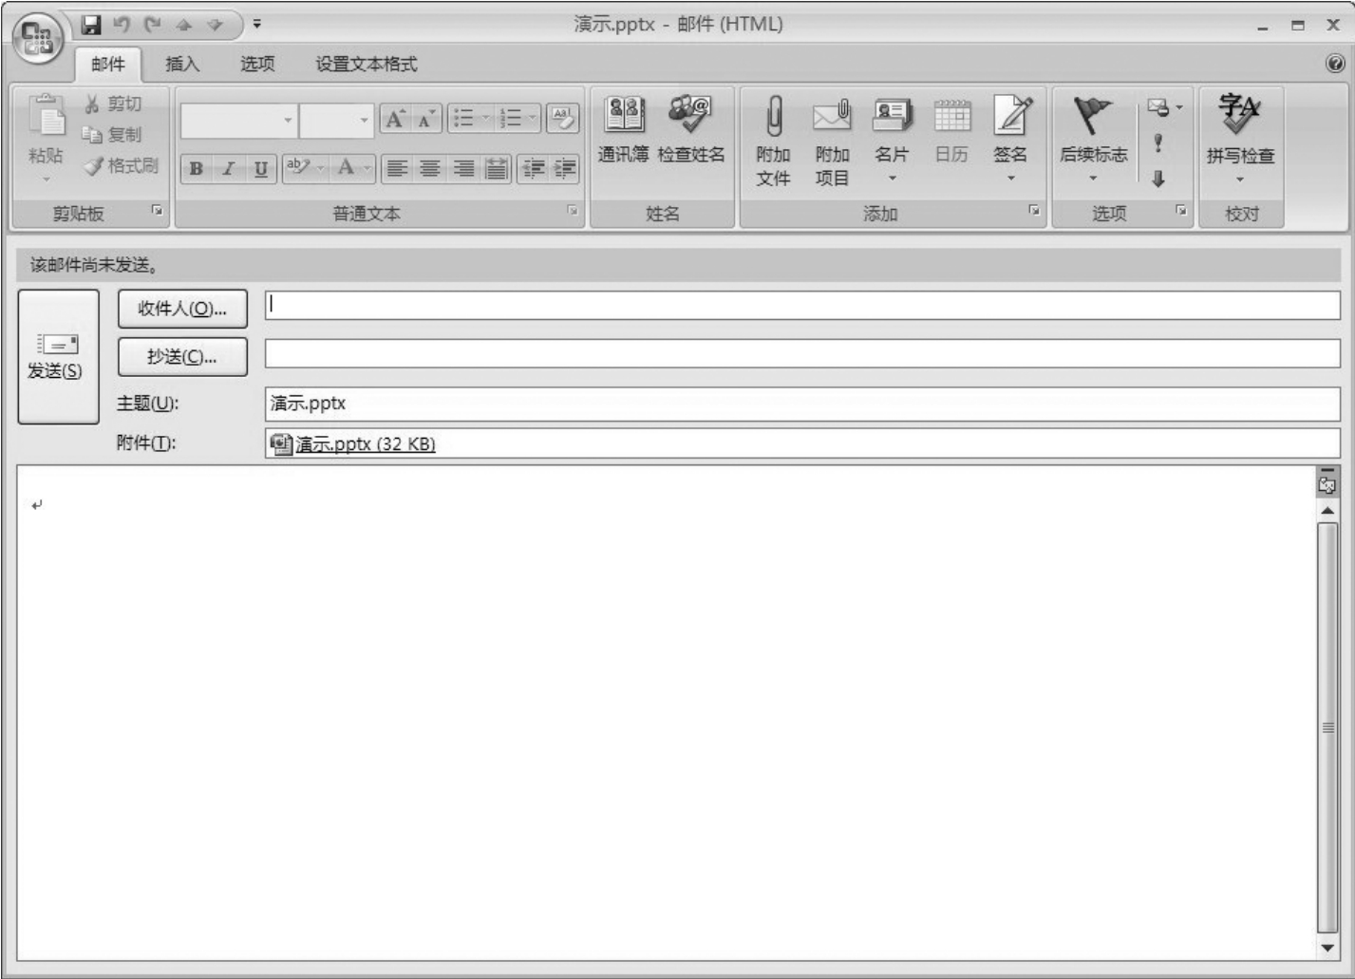Image resolution: width=1355 pixels, height=979 pixels.
Task: Align text to the left
Action: pos(397,169)
